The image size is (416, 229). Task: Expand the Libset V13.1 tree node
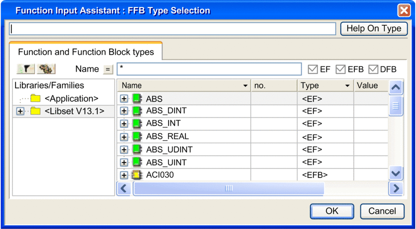pos(20,111)
